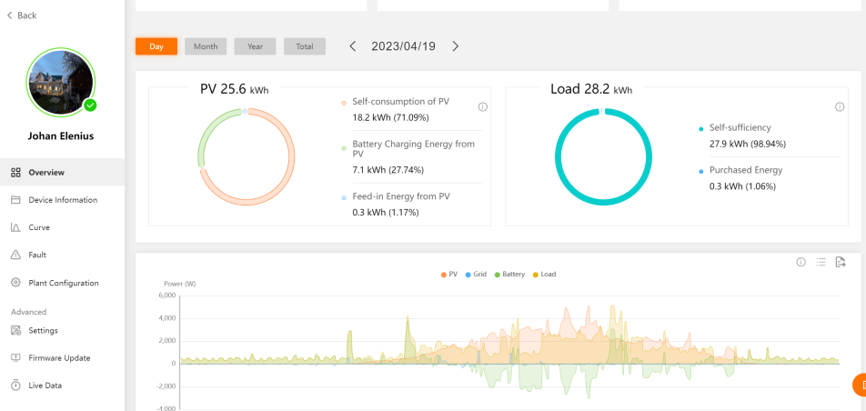Export the power chart data
The width and height of the screenshot is (866, 411).
point(841,262)
